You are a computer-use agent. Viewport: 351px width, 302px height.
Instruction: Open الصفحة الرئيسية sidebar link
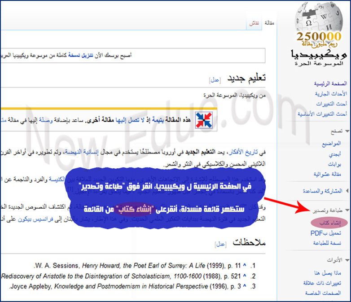(330, 83)
